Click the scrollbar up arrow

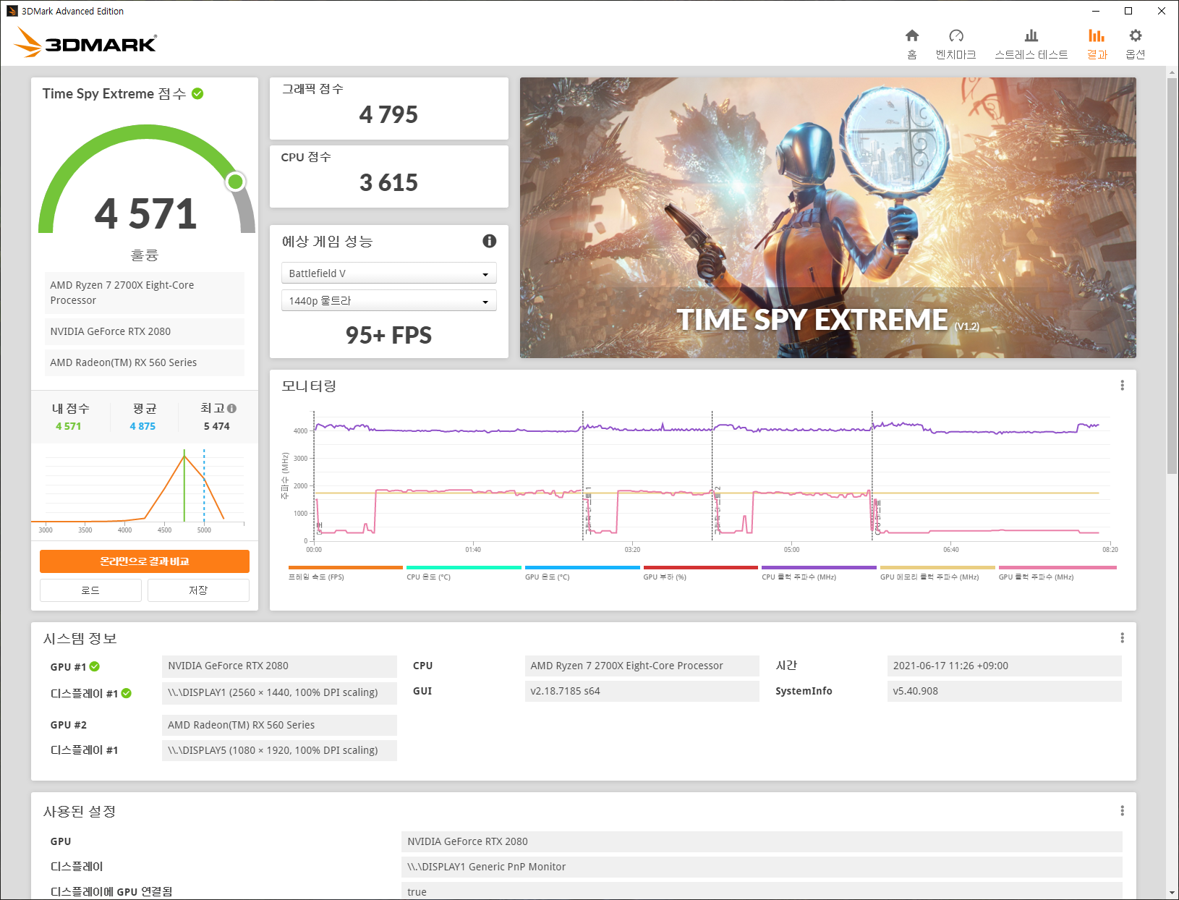(1172, 72)
